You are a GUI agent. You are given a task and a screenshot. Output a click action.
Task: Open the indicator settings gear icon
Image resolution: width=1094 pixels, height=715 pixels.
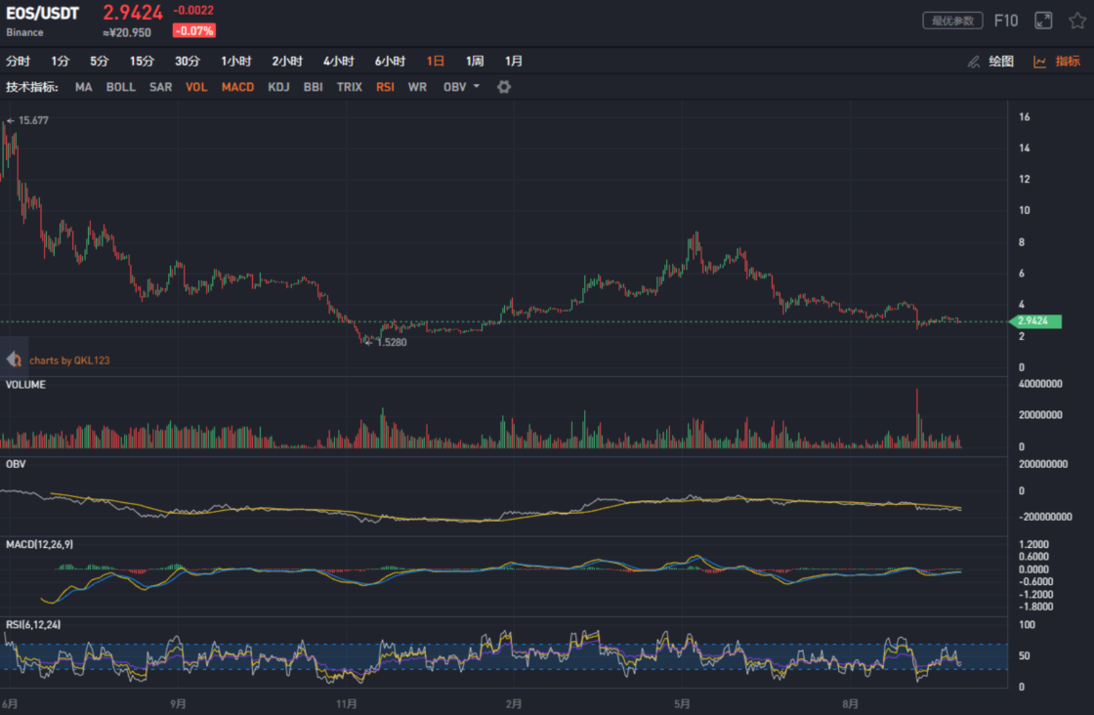pyautogui.click(x=504, y=87)
